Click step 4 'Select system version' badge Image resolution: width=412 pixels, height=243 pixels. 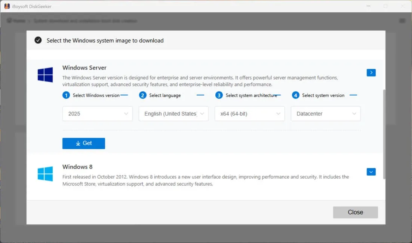(x=295, y=95)
